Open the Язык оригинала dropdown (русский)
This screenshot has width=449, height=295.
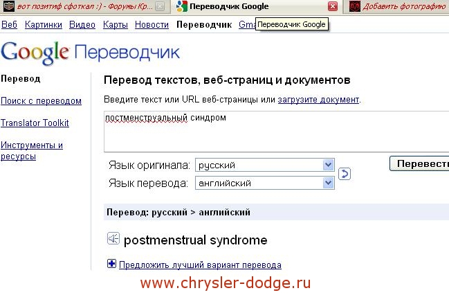264,165
